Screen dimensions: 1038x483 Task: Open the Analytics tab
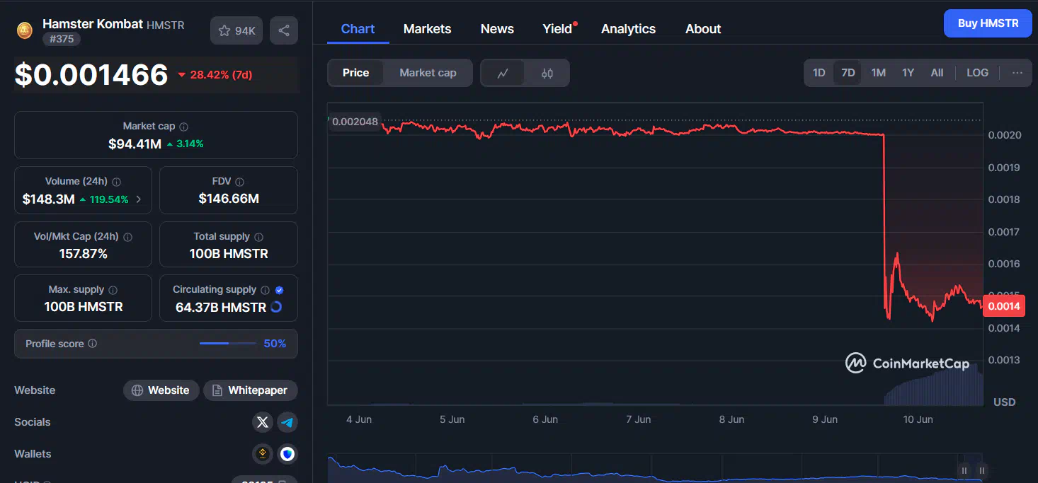[x=628, y=29]
